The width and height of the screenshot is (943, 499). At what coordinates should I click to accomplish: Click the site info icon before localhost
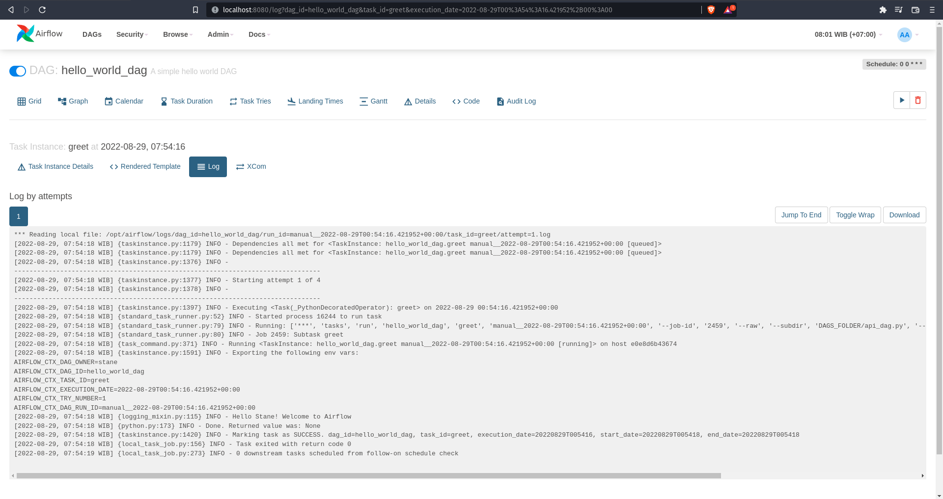point(215,10)
